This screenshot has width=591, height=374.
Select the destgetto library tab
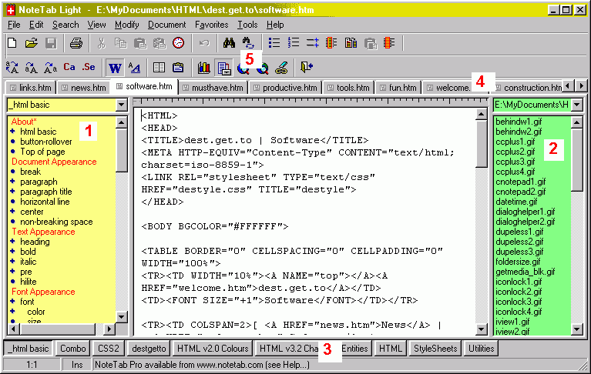(x=149, y=349)
